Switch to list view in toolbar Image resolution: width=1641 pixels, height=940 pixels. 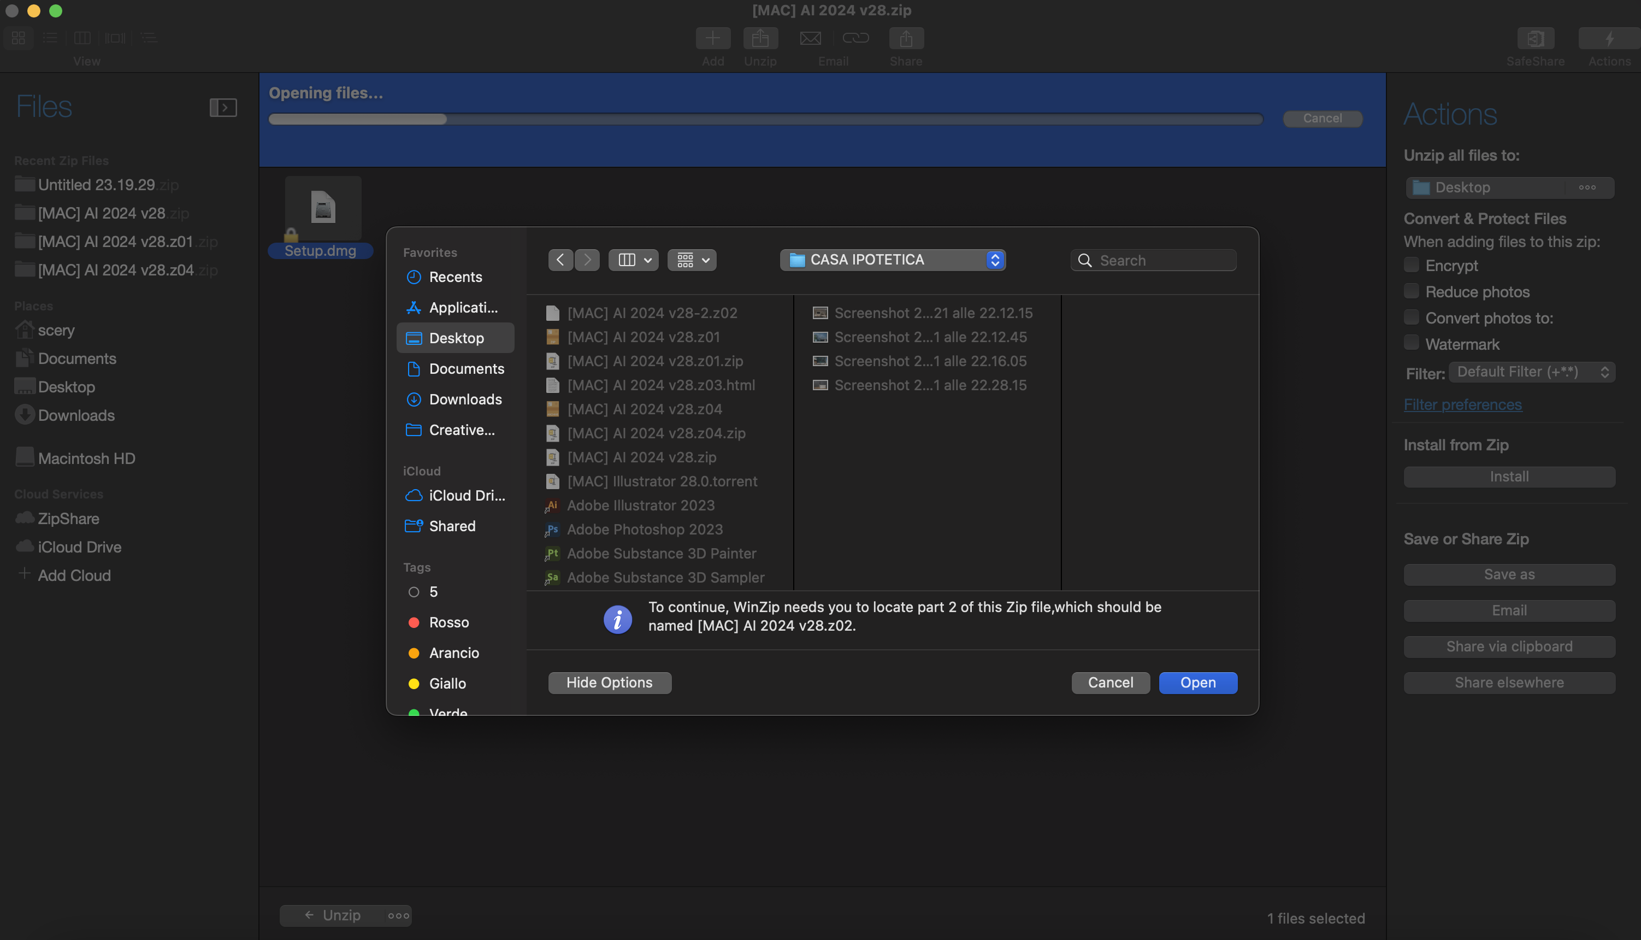pyautogui.click(x=50, y=38)
